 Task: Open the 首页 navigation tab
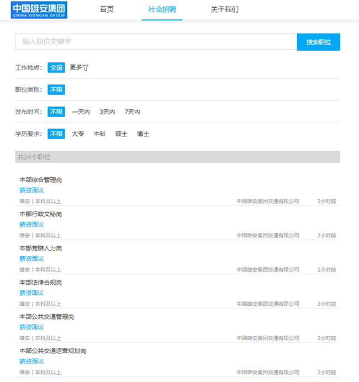click(107, 9)
